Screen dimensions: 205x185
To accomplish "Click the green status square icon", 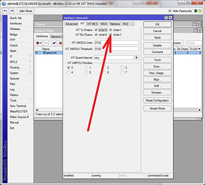I will pyautogui.click(x=196, y=11).
